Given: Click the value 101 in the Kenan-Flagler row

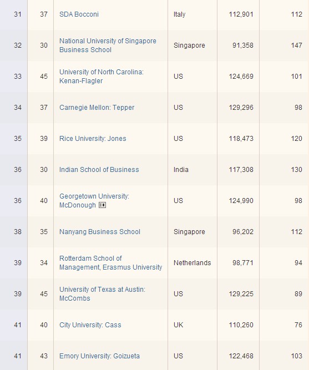Looking at the screenshot, I should pos(297,77).
